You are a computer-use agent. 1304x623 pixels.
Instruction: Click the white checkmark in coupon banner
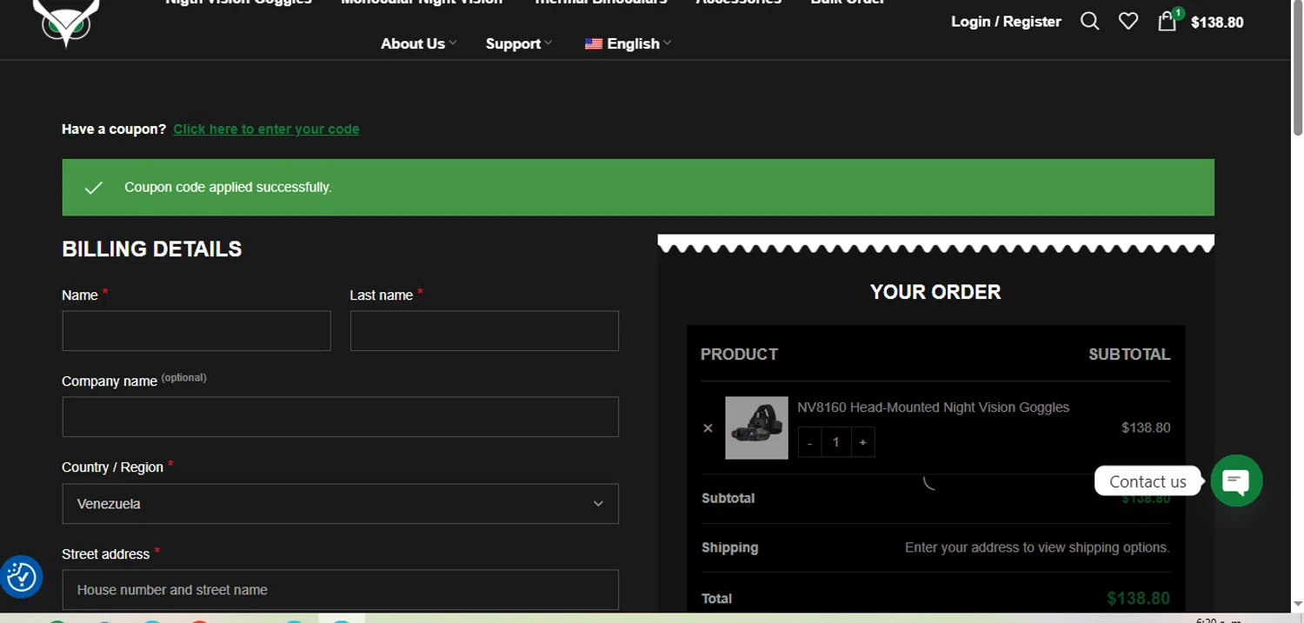pos(93,188)
